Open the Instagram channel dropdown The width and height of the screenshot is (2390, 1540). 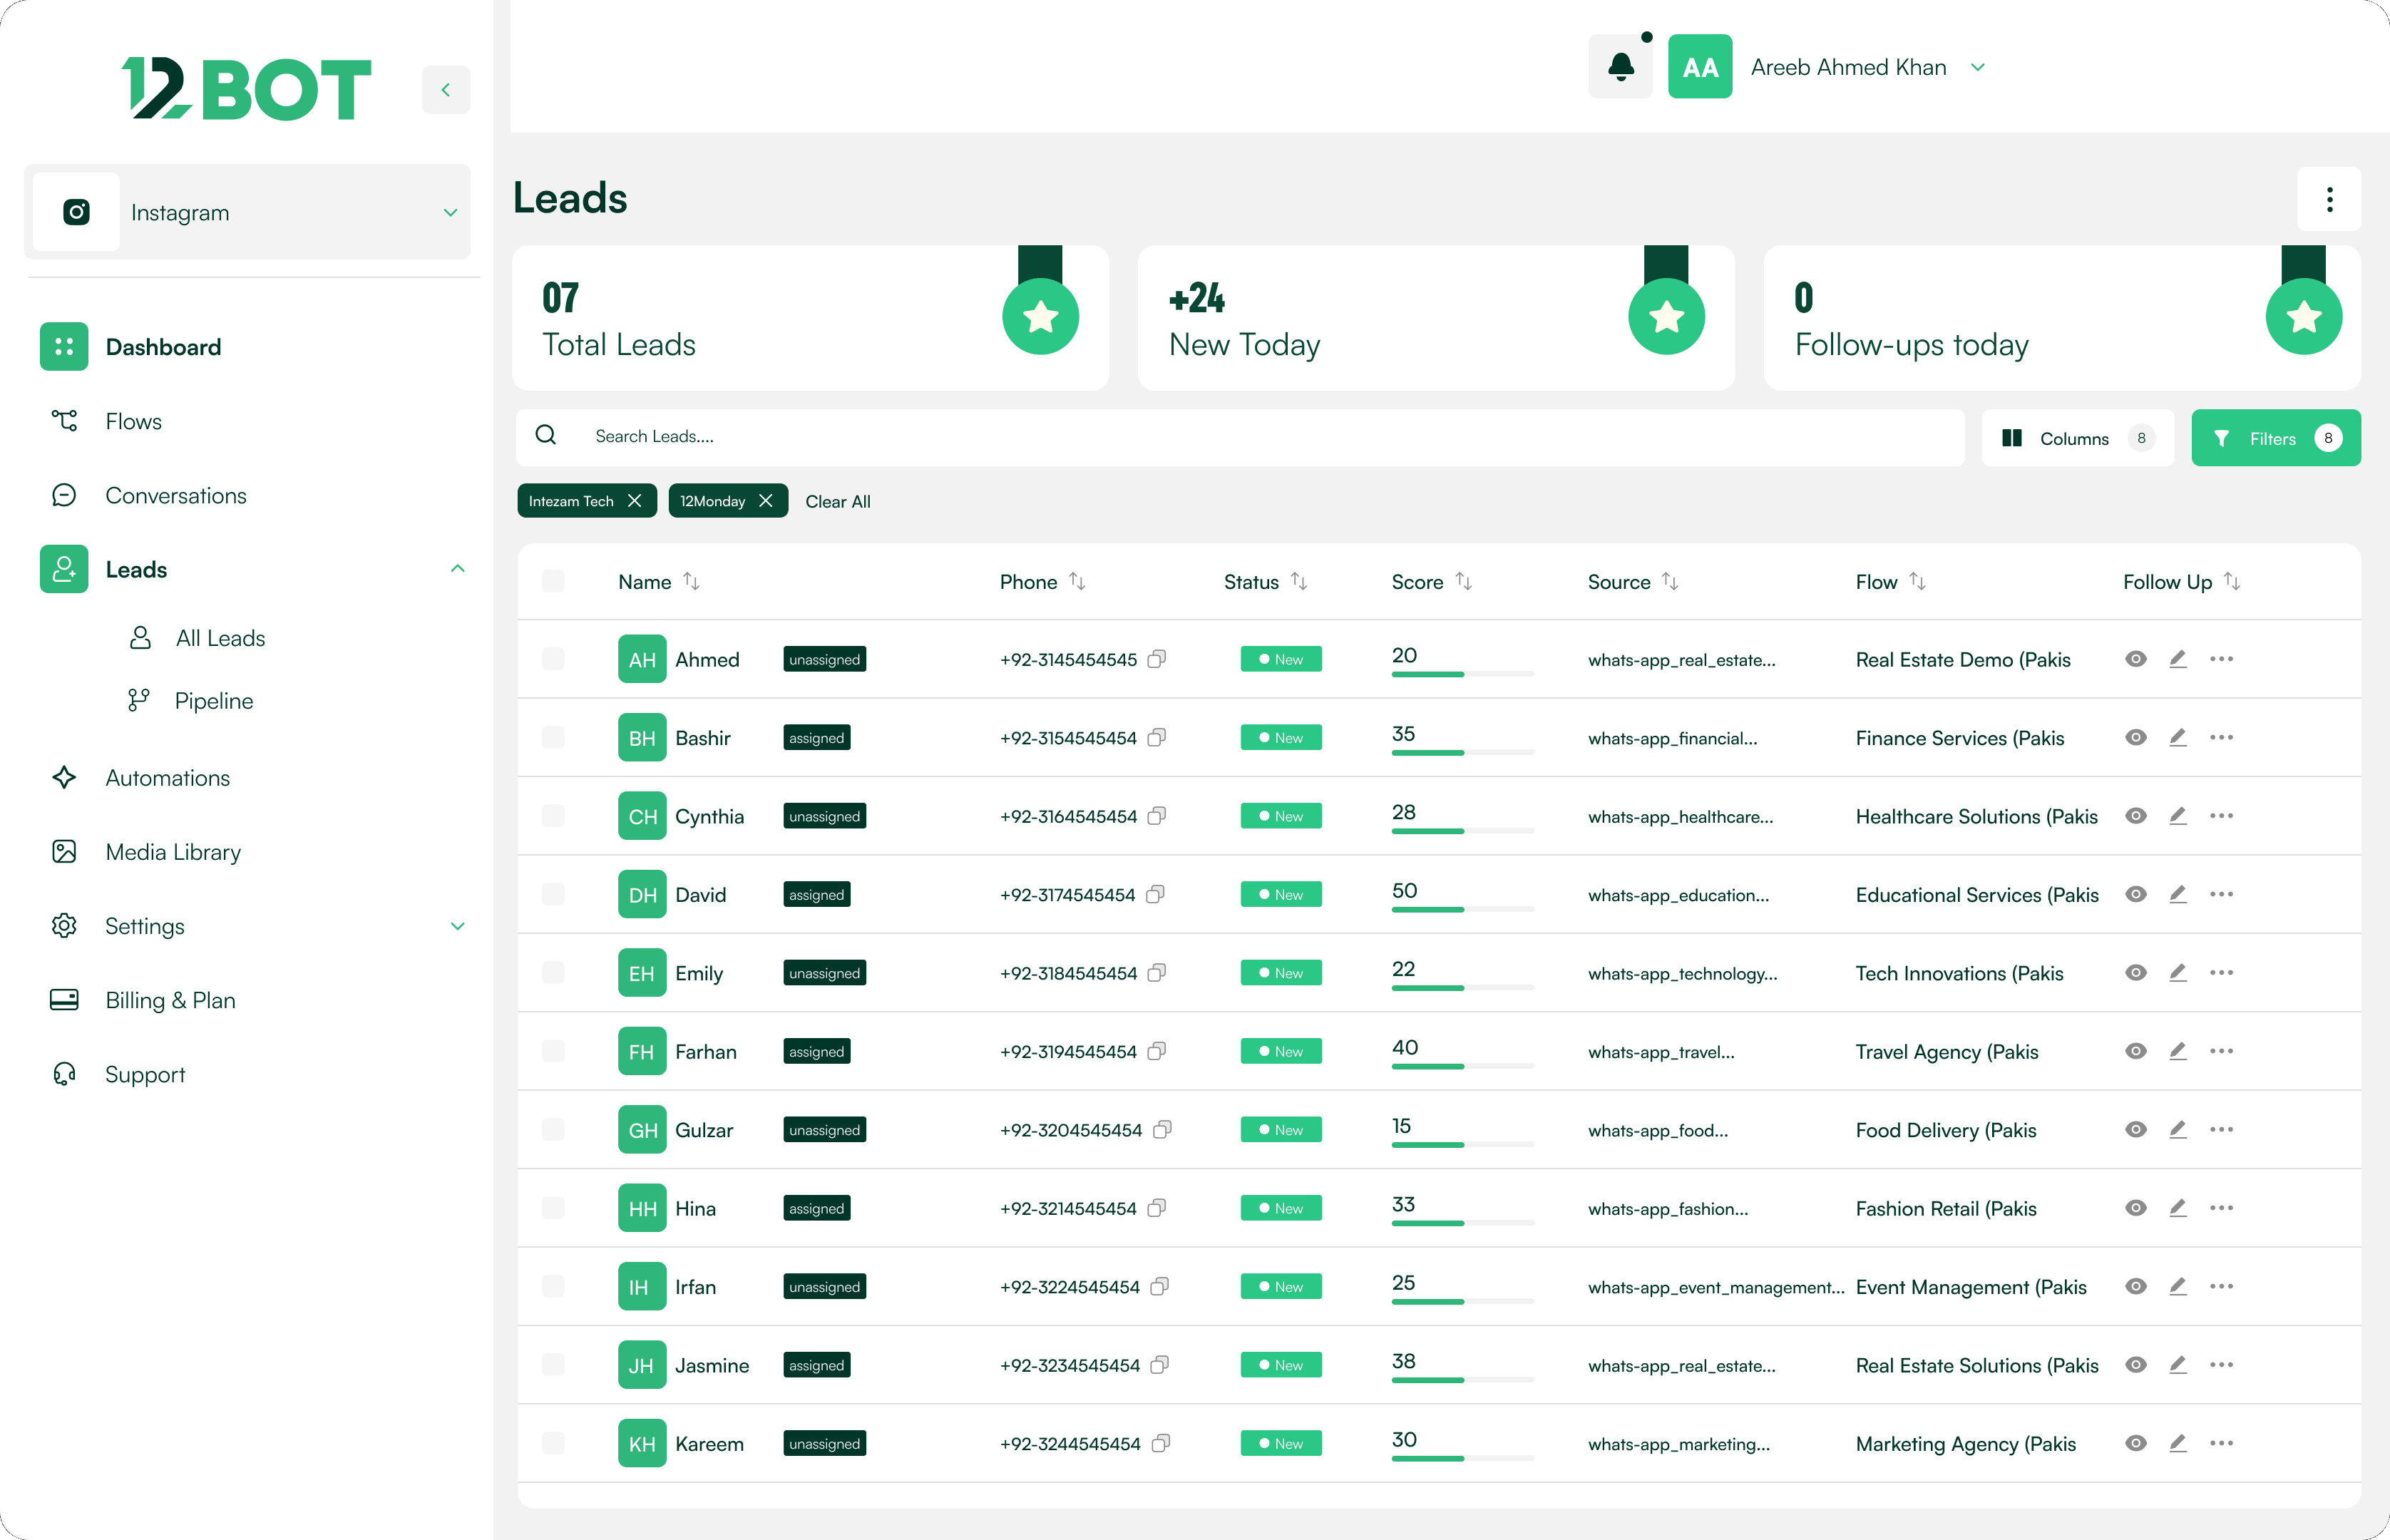pos(247,212)
